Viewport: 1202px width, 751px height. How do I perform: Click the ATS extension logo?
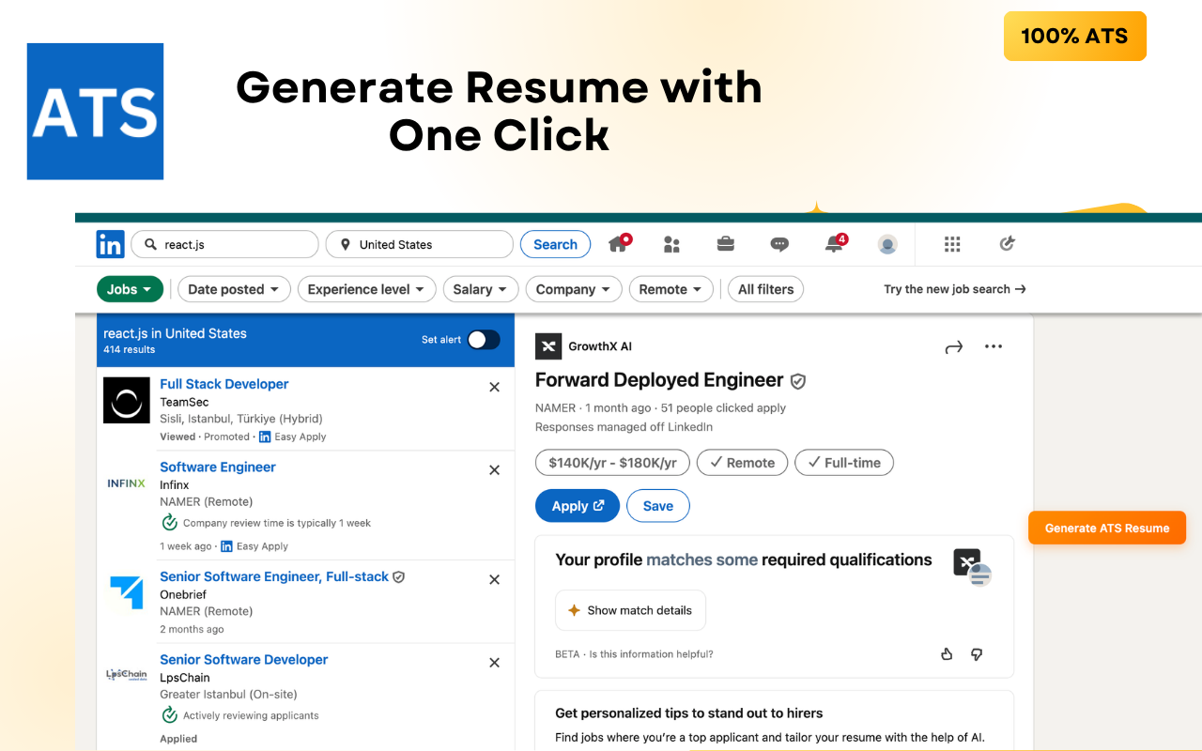(x=95, y=112)
